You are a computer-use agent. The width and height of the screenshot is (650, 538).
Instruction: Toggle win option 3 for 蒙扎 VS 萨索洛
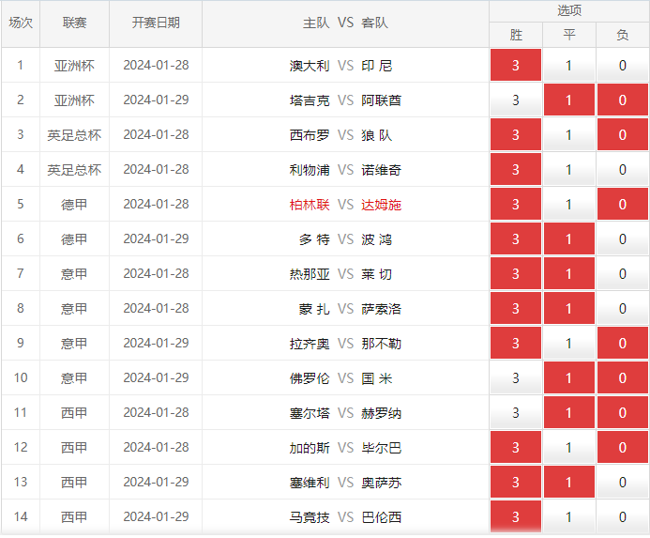(515, 309)
